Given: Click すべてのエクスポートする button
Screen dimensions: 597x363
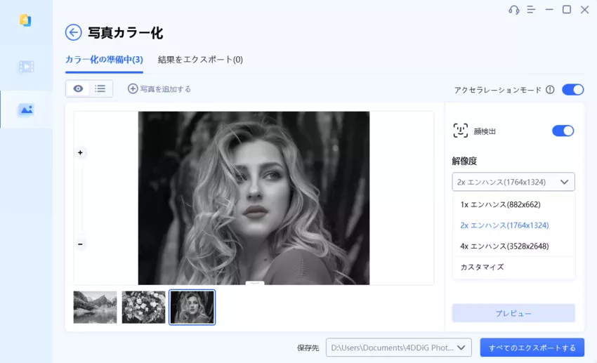Looking at the screenshot, I should click(x=532, y=348).
